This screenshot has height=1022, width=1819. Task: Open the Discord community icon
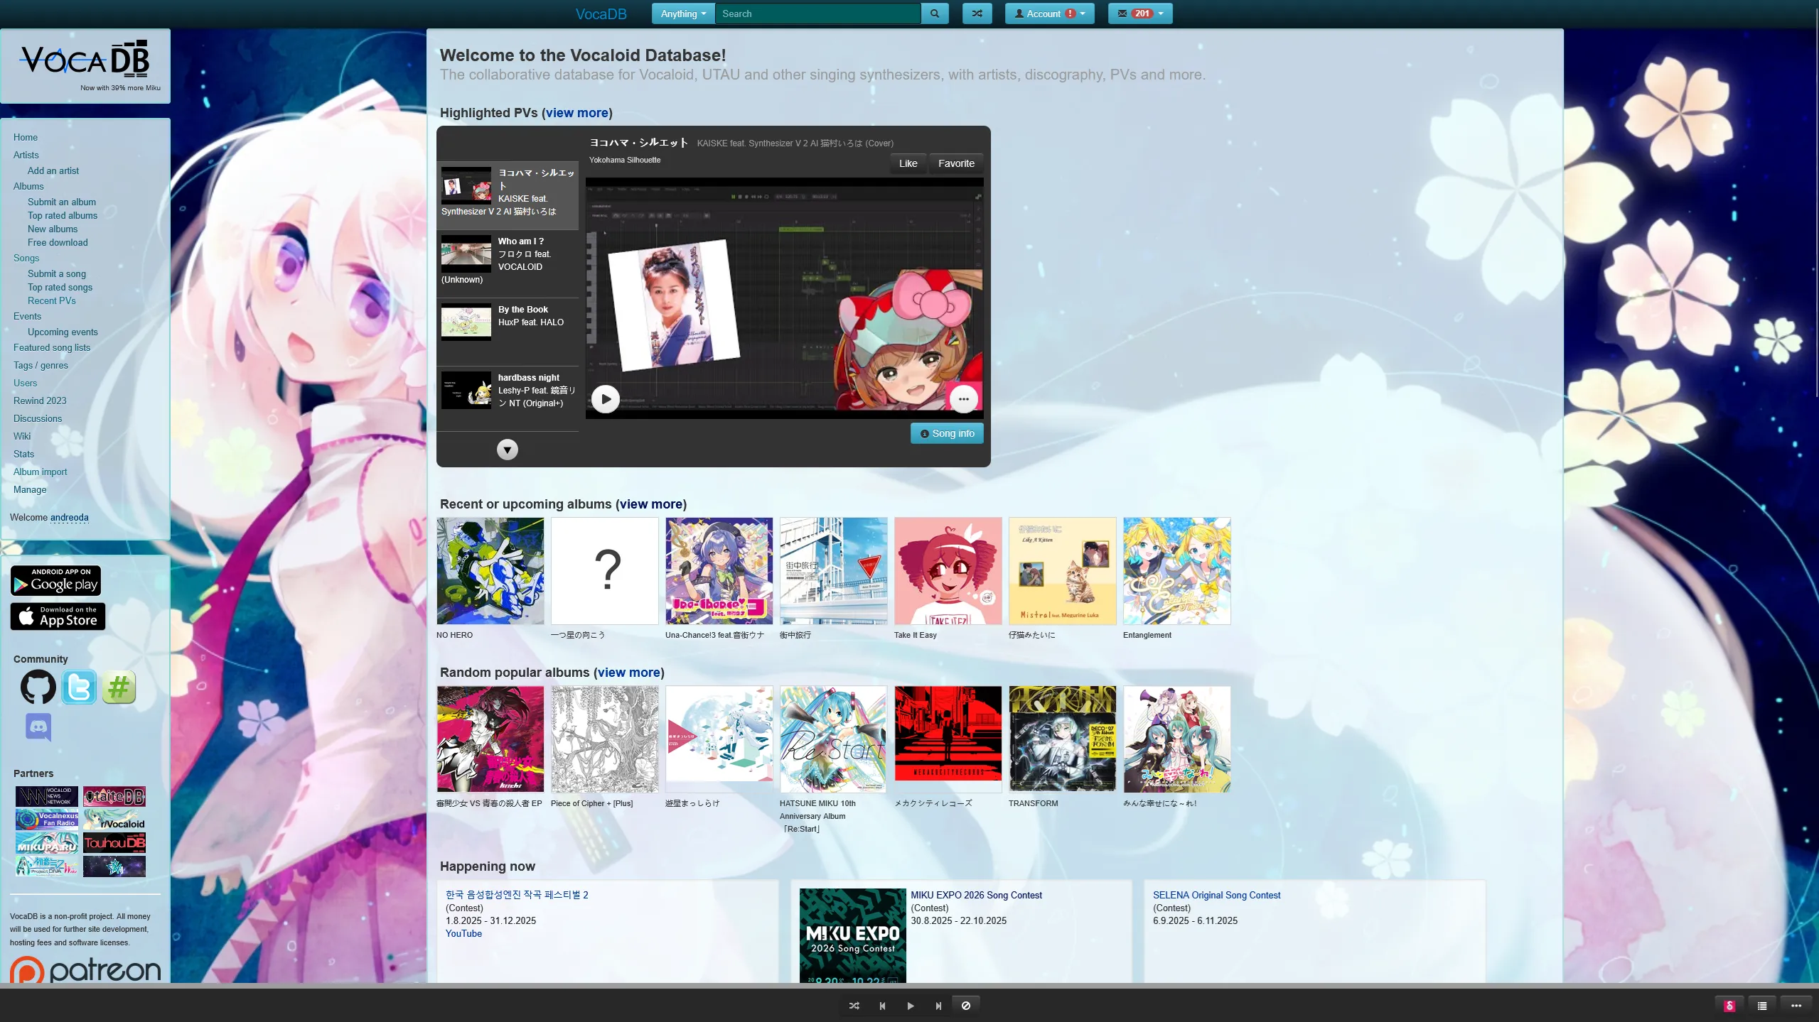tap(38, 727)
